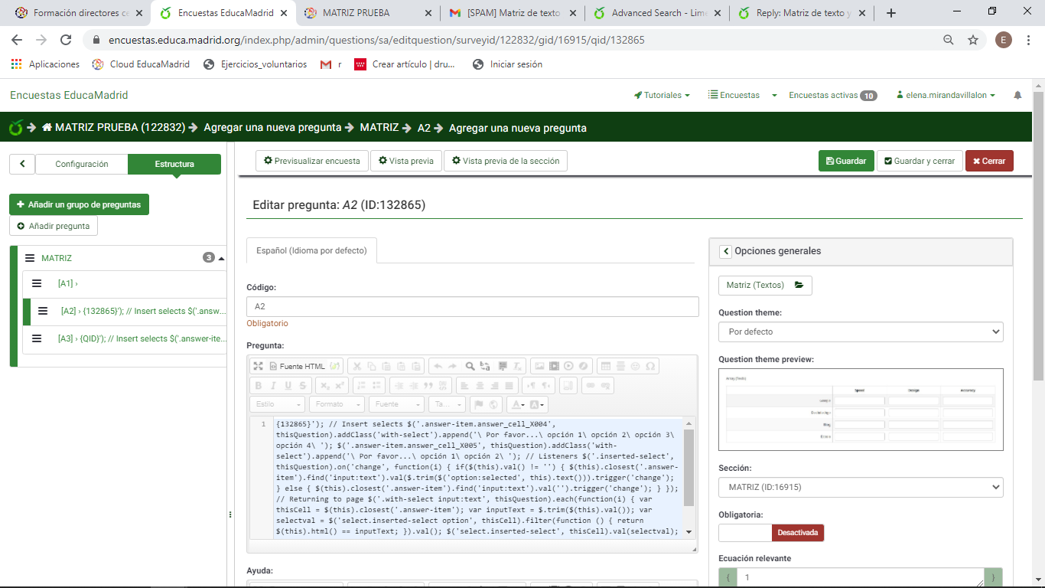Open the LimeReplacementFields icon in editor
1045x588 pixels.
334,366
